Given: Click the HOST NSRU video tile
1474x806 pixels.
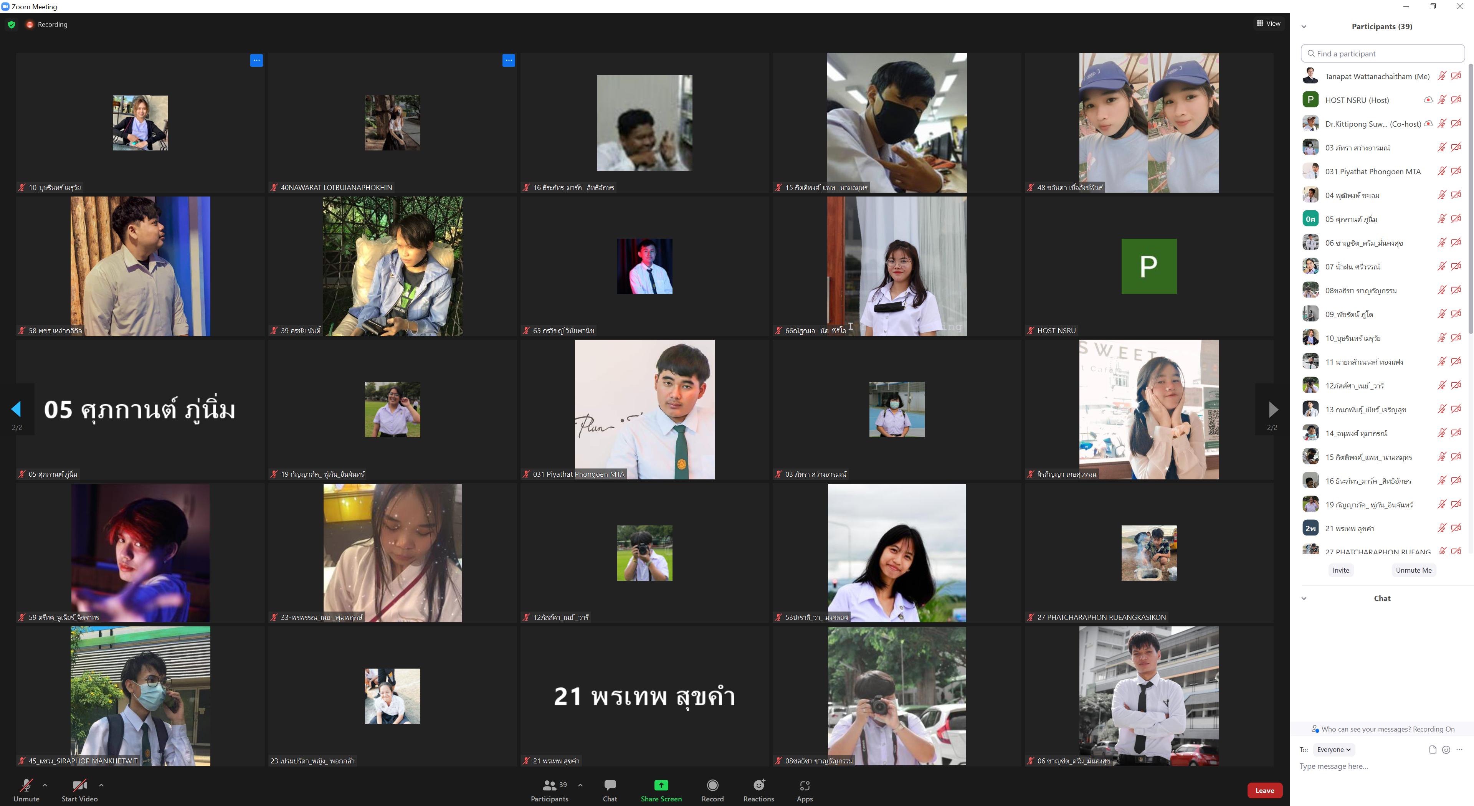Looking at the screenshot, I should [x=1148, y=266].
